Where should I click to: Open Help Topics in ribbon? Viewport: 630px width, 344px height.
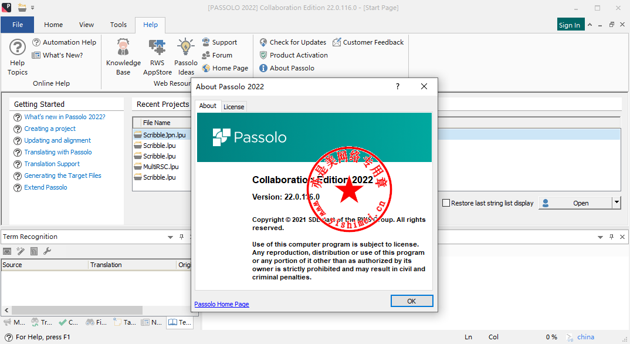click(17, 57)
